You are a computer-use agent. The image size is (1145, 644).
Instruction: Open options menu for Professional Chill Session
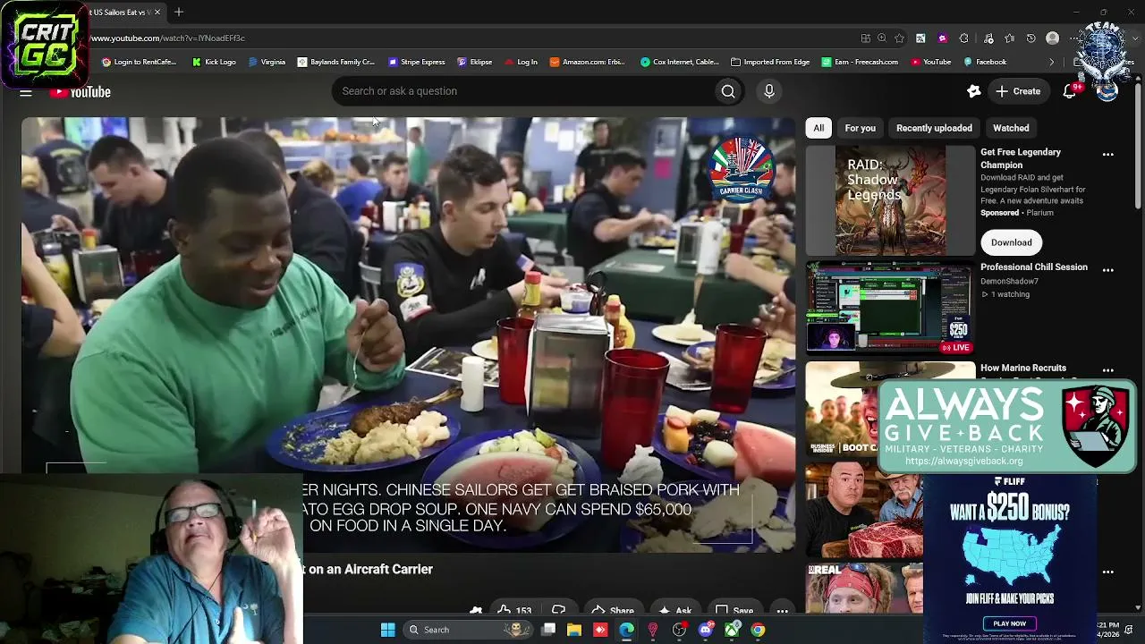(1108, 270)
